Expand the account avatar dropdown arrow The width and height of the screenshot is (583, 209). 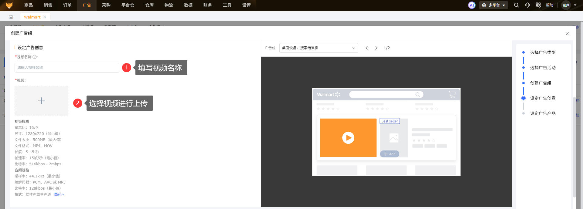tap(575, 5)
